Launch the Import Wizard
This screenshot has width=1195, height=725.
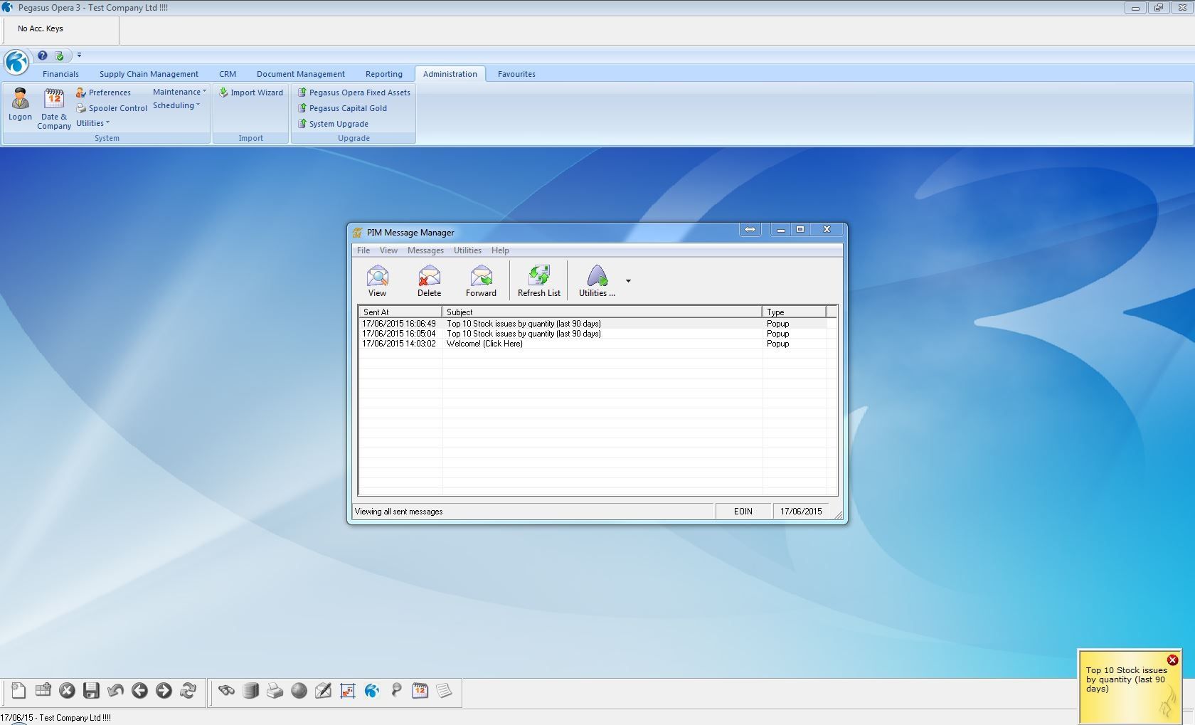coord(251,92)
